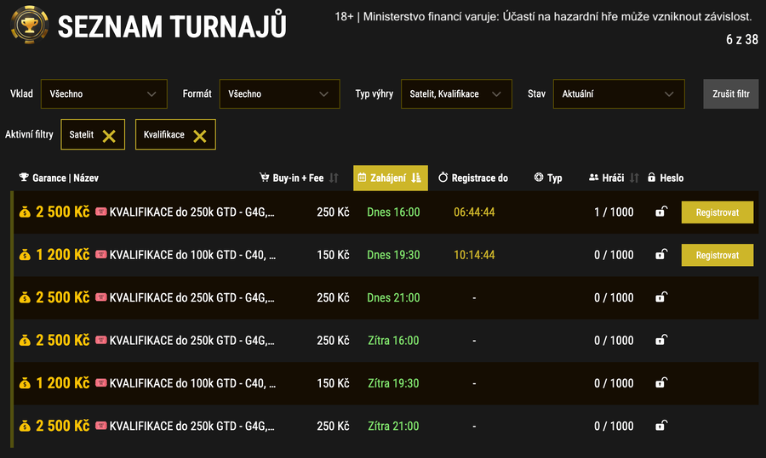
Task: Click the unlock icon for Zítra 21:00 row
Action: 661,426
